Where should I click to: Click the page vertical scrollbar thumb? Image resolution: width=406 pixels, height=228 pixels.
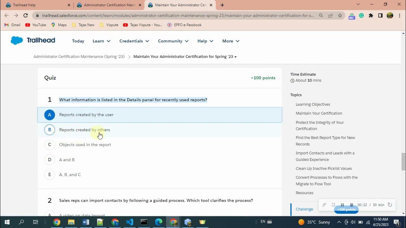(x=403, y=161)
